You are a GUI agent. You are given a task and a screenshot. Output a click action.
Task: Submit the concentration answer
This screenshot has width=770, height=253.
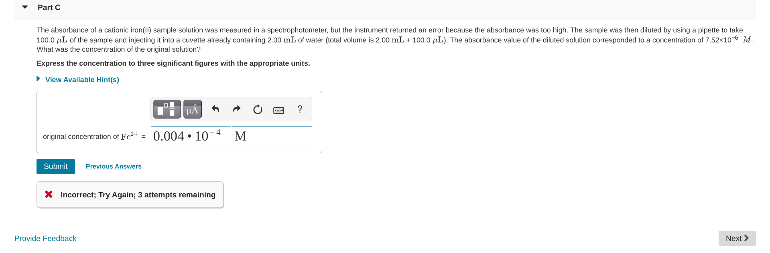55,166
